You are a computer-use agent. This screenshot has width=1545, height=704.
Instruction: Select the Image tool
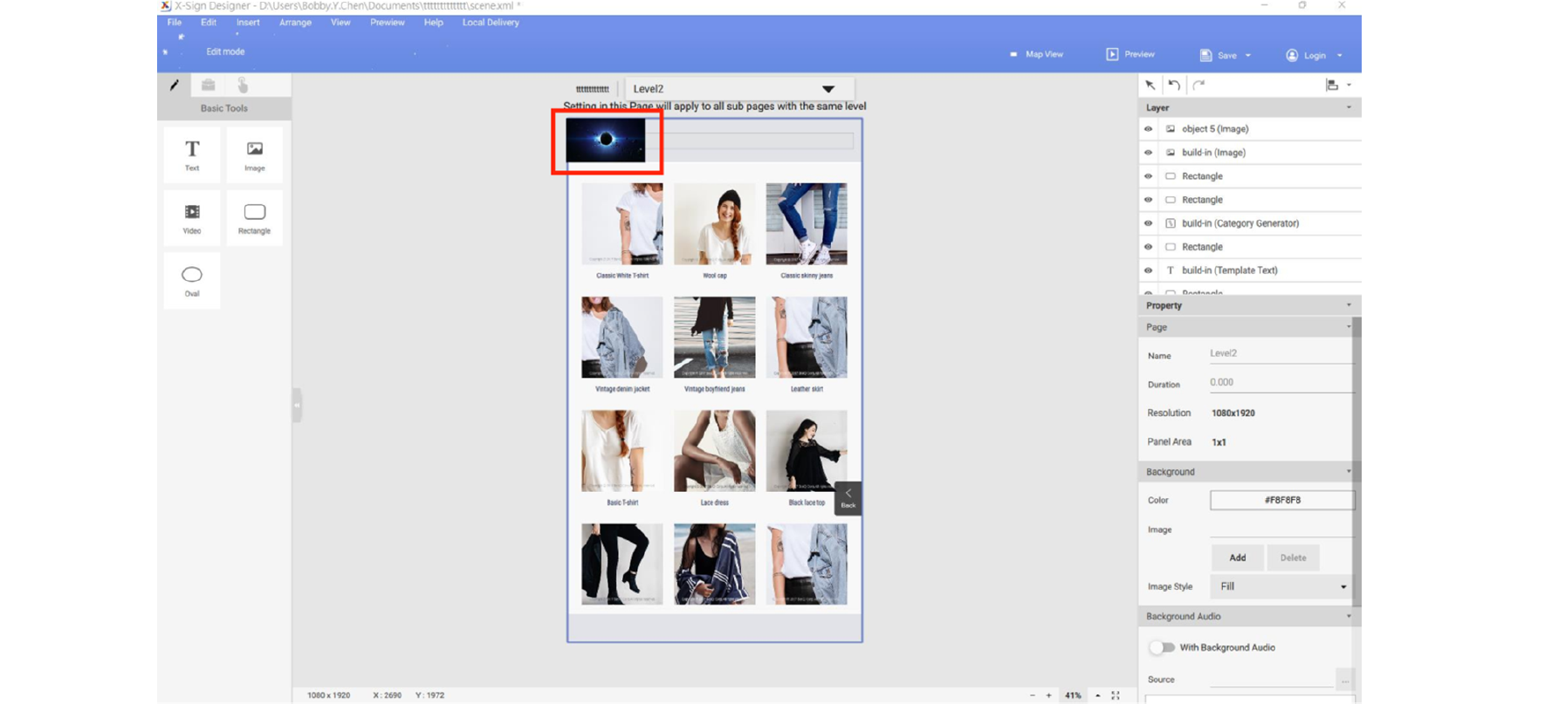click(254, 154)
